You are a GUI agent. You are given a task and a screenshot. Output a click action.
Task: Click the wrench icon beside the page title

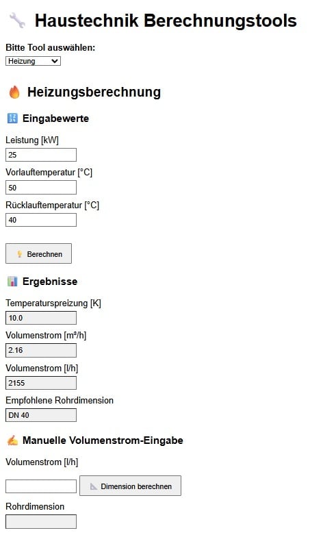coord(16,21)
